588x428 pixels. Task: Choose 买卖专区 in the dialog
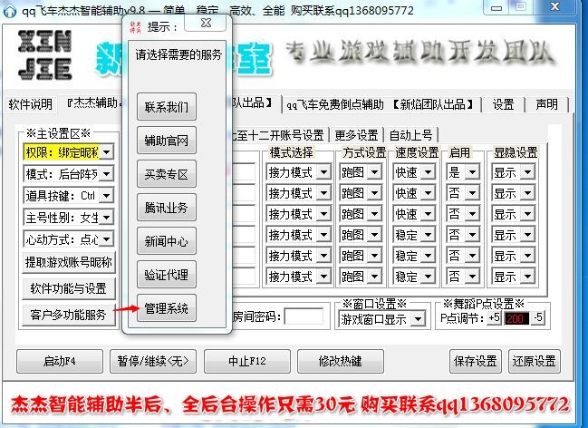point(167,174)
